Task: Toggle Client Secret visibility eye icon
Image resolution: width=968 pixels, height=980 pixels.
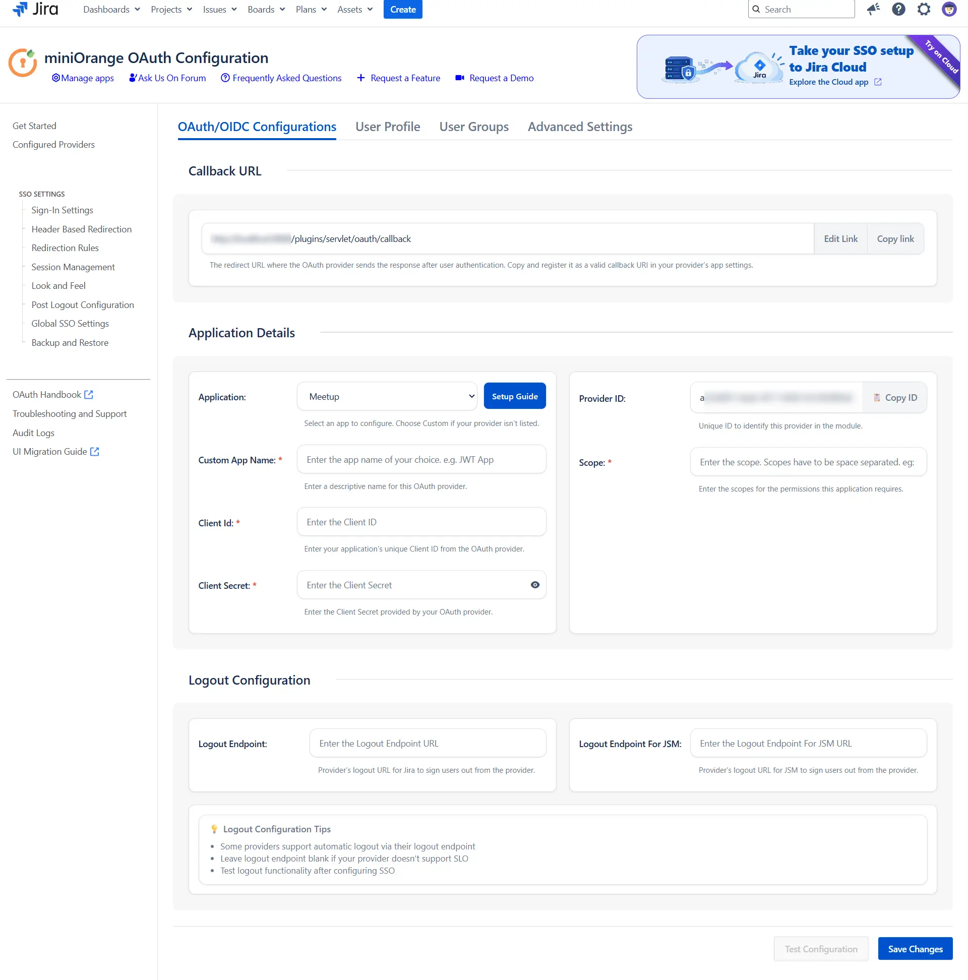Action: click(x=535, y=585)
